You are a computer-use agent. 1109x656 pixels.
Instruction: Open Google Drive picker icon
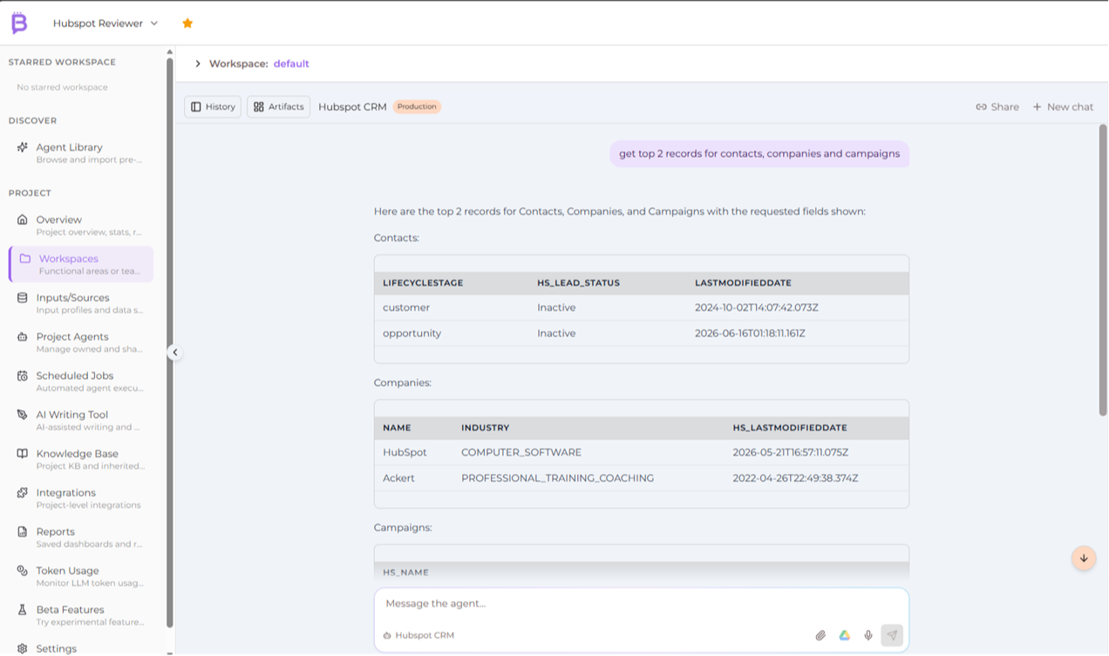tap(845, 636)
